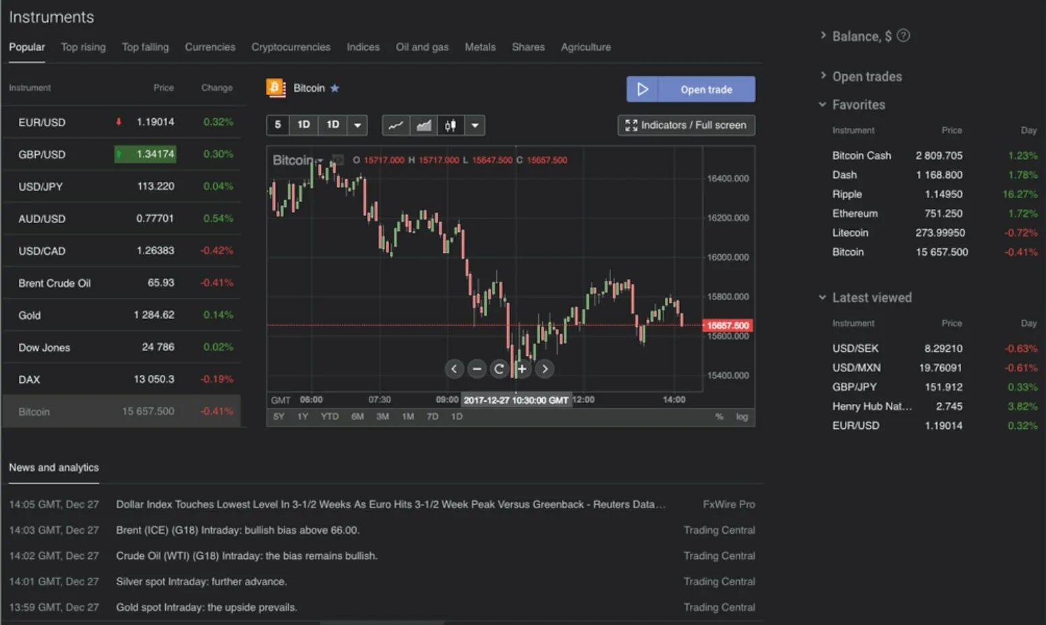The image size is (1046, 625).
Task: Set chart range to 3M
Action: click(382, 417)
